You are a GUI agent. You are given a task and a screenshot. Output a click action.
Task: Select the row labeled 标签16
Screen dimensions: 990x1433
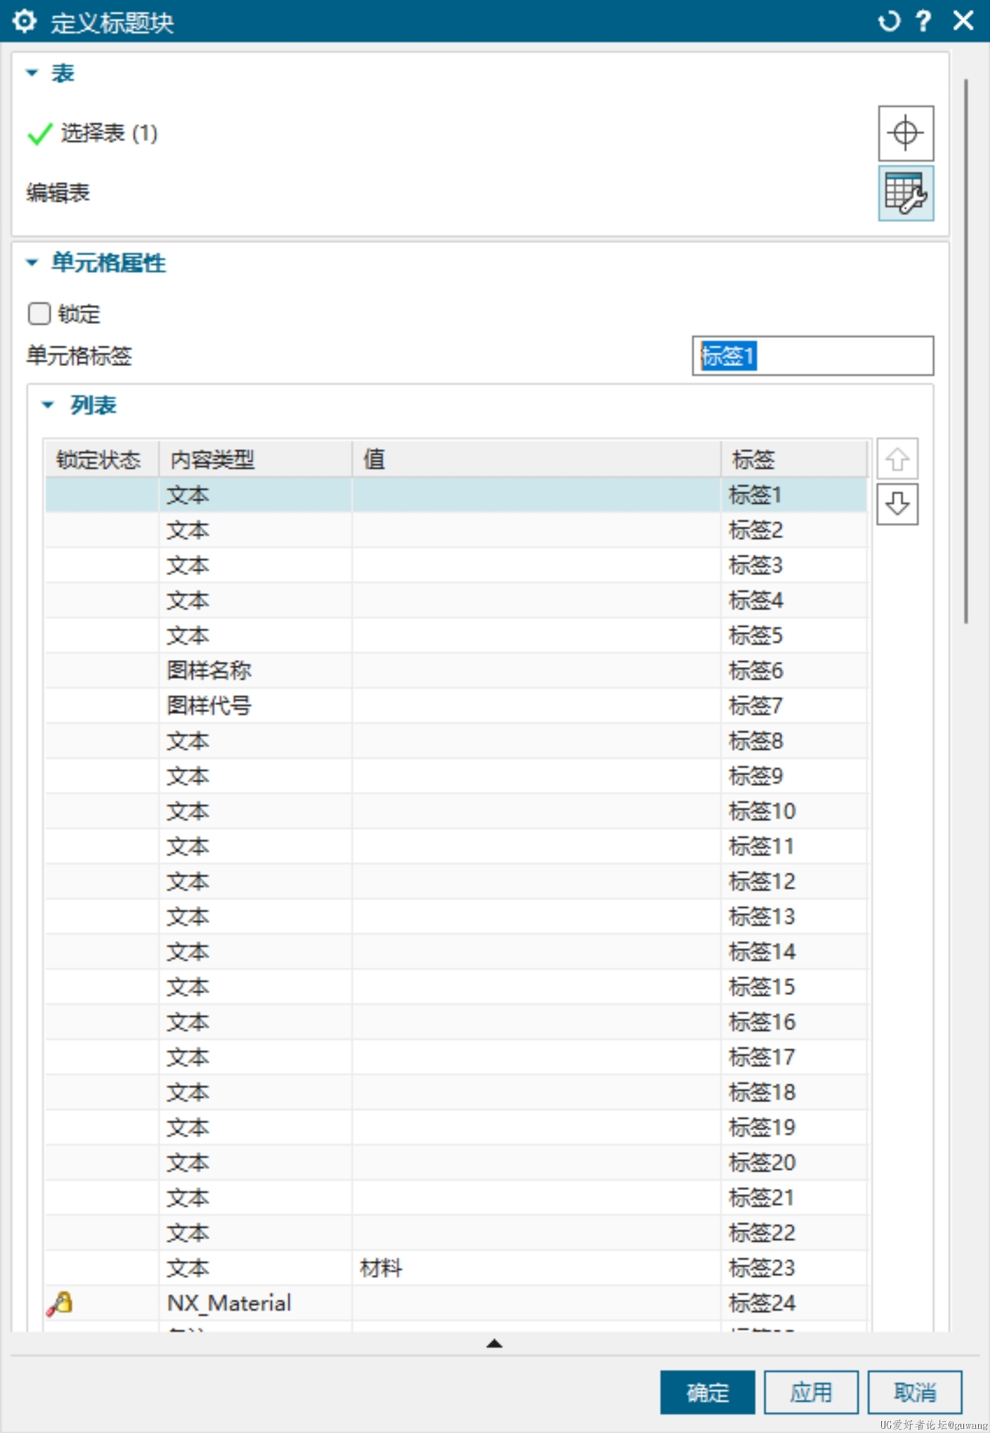456,1022
